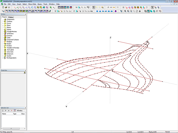Screen dimensions: 178x133
Task: Close the Entities panel
Action: coord(25,14)
